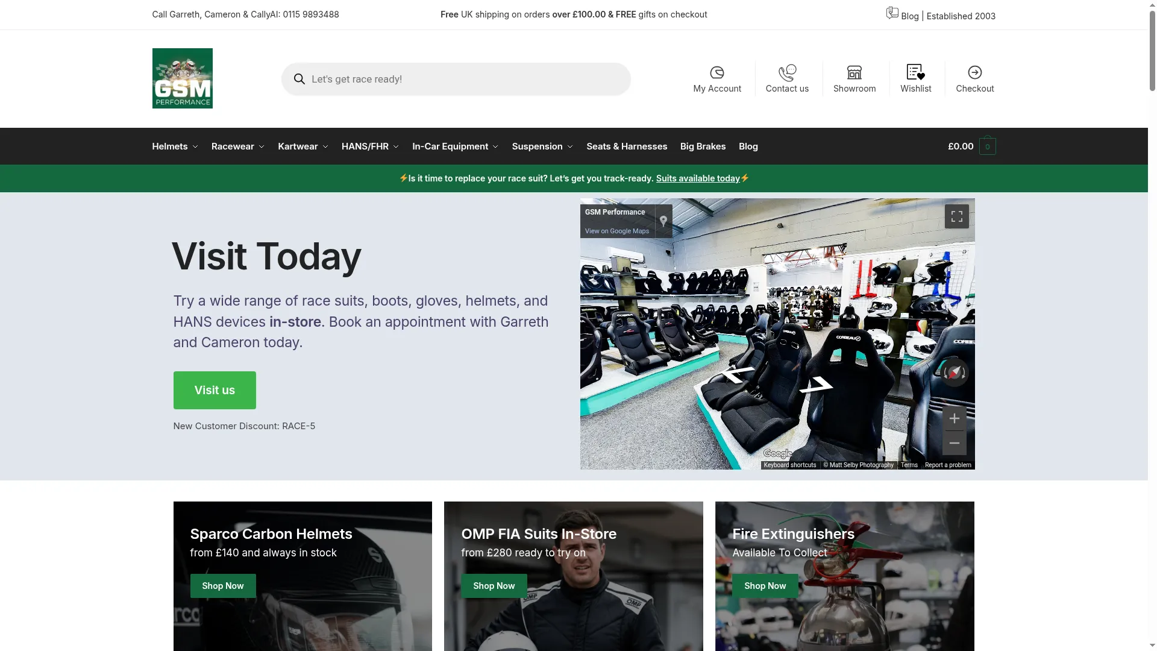Expand the Helmets menu
Viewport: 1157px width, 651px height.
(175, 146)
